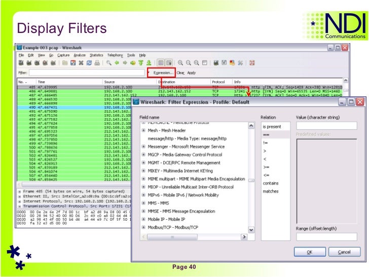Image resolution: width=369 pixels, height=277 pixels.
Task: Open a capture file folder icon
Action: (x=65, y=63)
